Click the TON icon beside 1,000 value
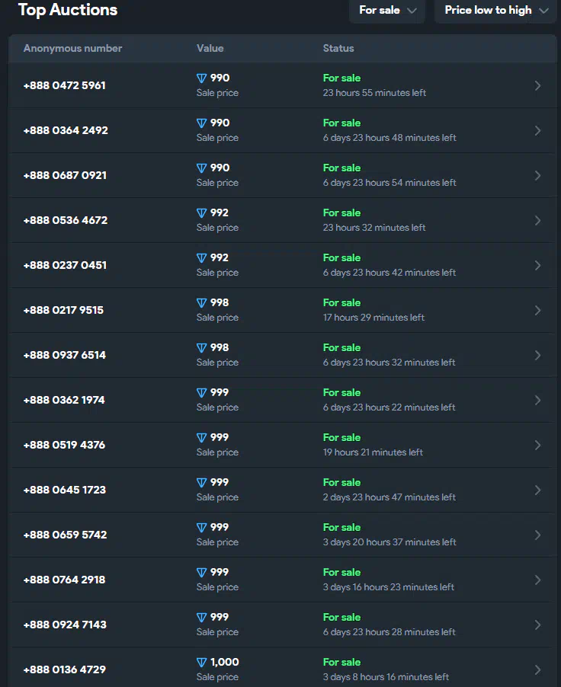This screenshot has width=561, height=687. click(x=201, y=663)
